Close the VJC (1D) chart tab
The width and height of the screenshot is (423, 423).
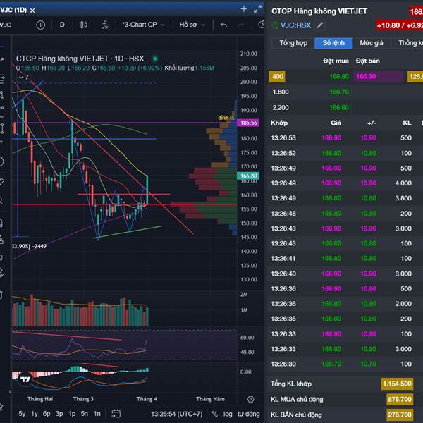point(32,11)
